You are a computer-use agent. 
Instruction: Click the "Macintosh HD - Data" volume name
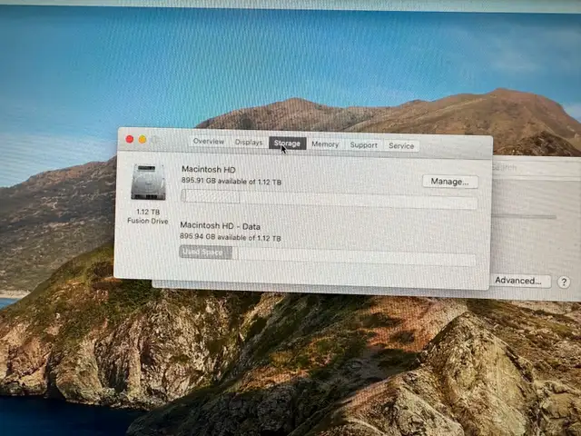click(x=220, y=226)
